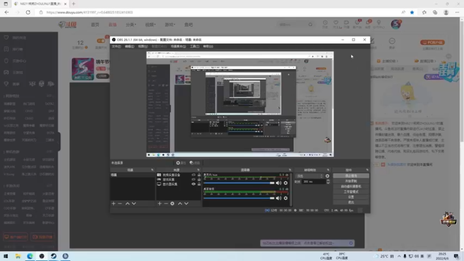Screen dimensions: 464x261
Task: Toggle visibility of 视频采集设备 source
Action: point(194,175)
